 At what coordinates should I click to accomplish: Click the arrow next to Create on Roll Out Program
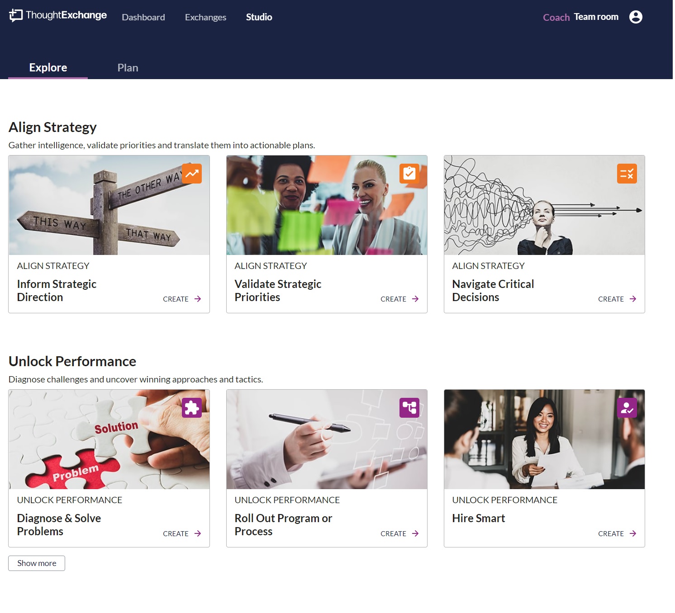pos(415,533)
